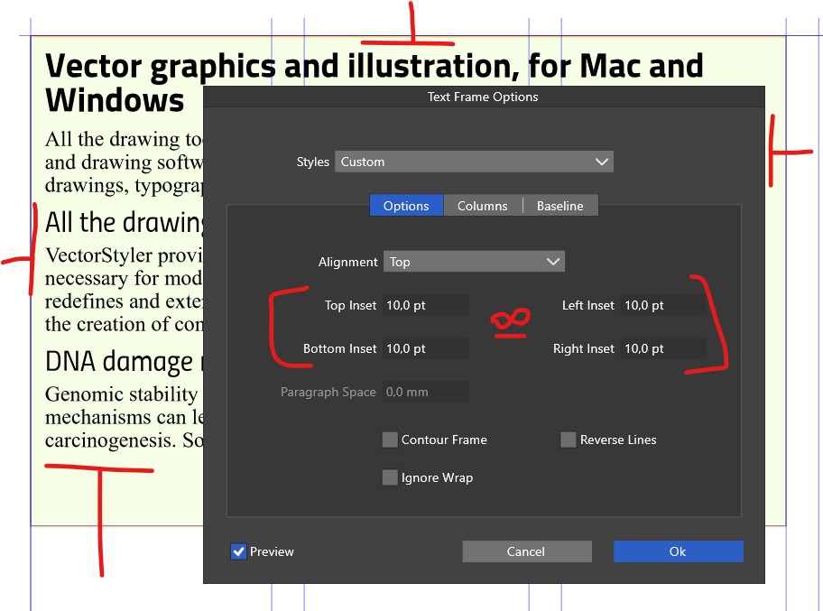The height and width of the screenshot is (611, 823).
Task: Focus the Right Inset input field
Action: [662, 348]
